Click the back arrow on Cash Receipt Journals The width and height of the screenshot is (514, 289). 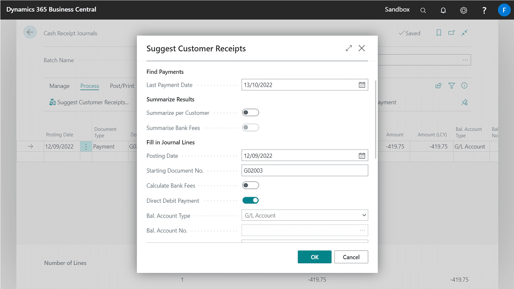[x=30, y=33]
